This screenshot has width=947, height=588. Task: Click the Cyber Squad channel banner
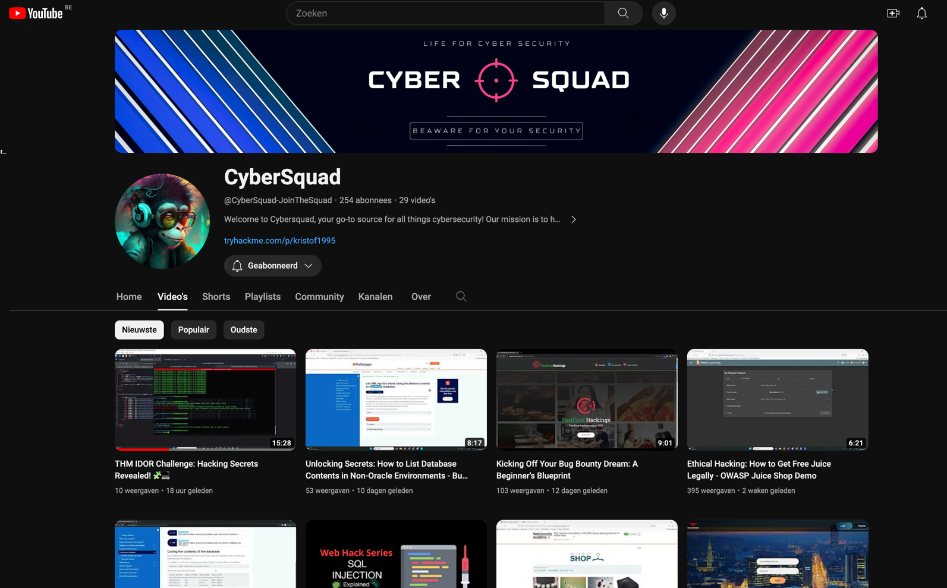tap(496, 92)
